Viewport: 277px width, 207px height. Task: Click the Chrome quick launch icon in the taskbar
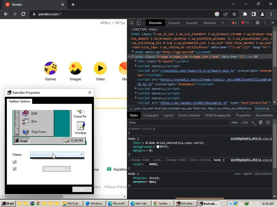38,204
